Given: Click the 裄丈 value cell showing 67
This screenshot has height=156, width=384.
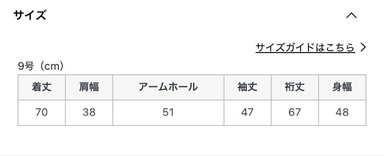Looking at the screenshot, I should click(x=294, y=112).
